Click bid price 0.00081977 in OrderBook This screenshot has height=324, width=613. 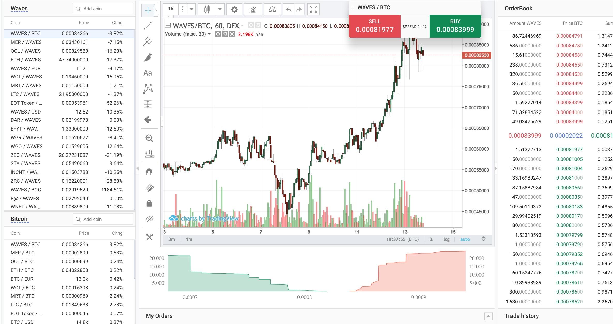(x=569, y=149)
